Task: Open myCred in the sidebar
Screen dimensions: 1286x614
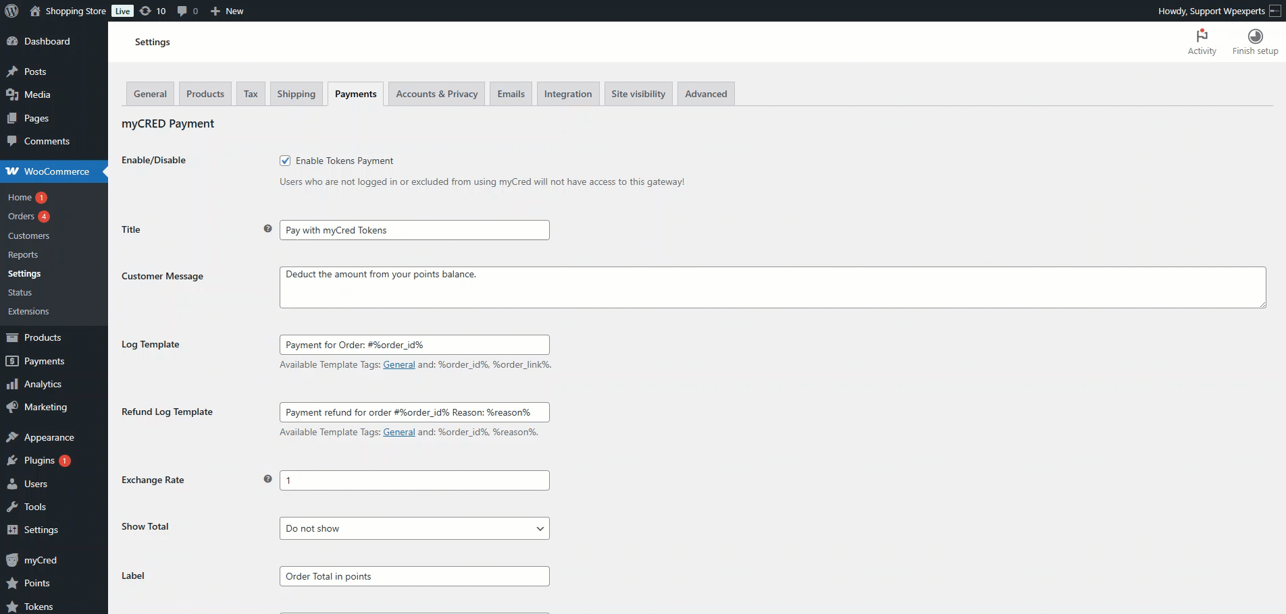Action: click(40, 560)
